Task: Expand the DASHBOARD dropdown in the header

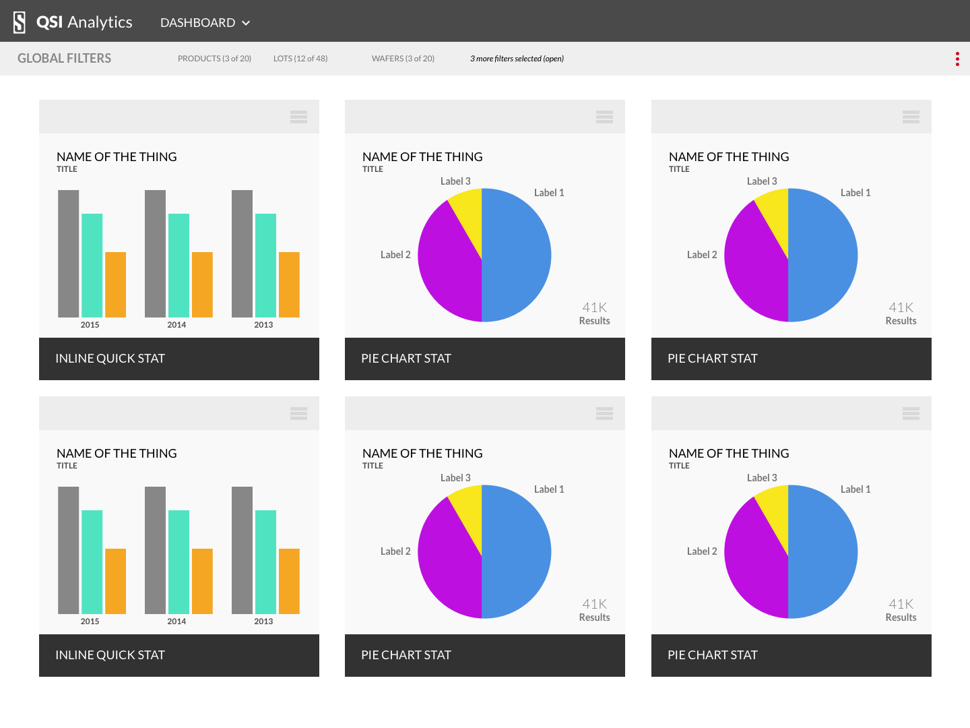Action: 205,23
